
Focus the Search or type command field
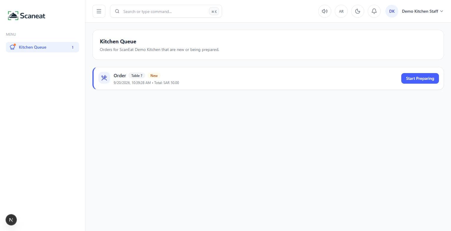(x=166, y=11)
